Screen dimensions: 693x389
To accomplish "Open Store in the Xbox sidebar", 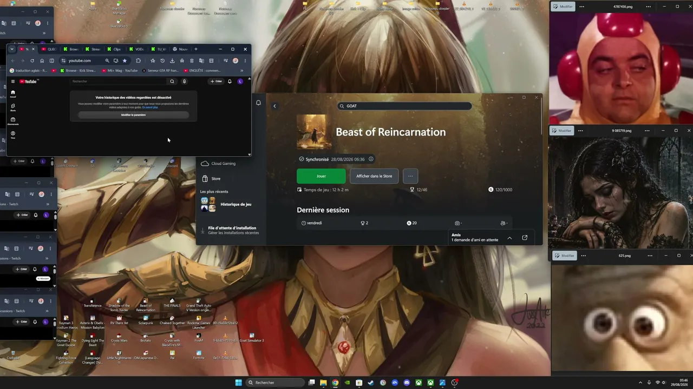I will (211, 178).
